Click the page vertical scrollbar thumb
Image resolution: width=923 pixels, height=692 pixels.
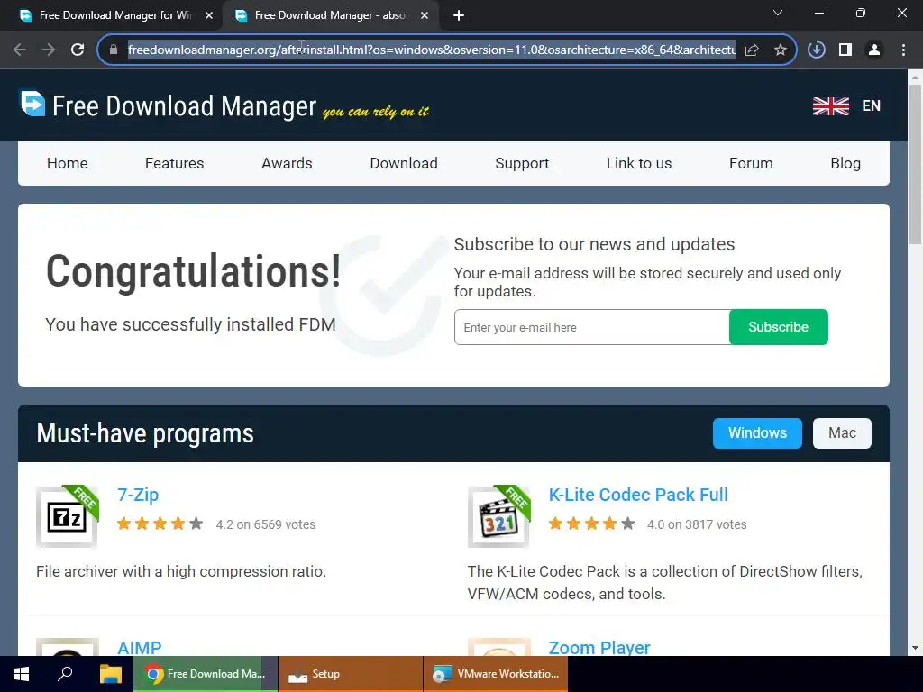coord(915,164)
